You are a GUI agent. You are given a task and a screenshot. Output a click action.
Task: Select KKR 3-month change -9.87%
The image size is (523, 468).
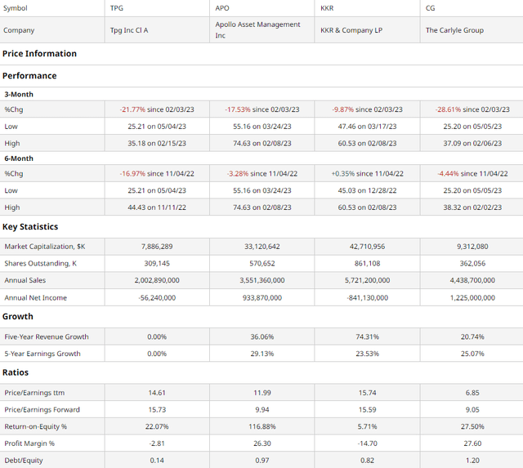[x=343, y=109]
